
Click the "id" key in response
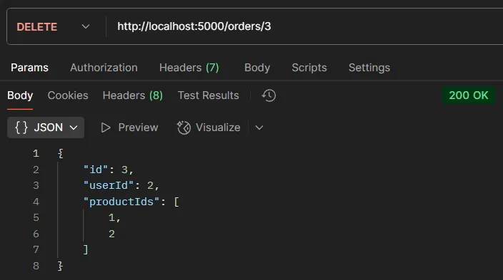(96, 170)
